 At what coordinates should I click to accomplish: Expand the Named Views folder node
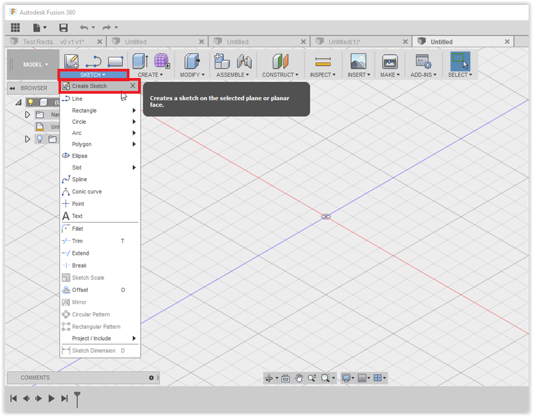(28, 114)
